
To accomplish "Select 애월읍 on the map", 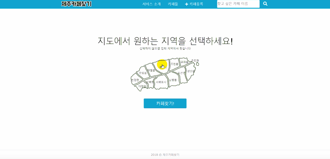I will 151,70.
